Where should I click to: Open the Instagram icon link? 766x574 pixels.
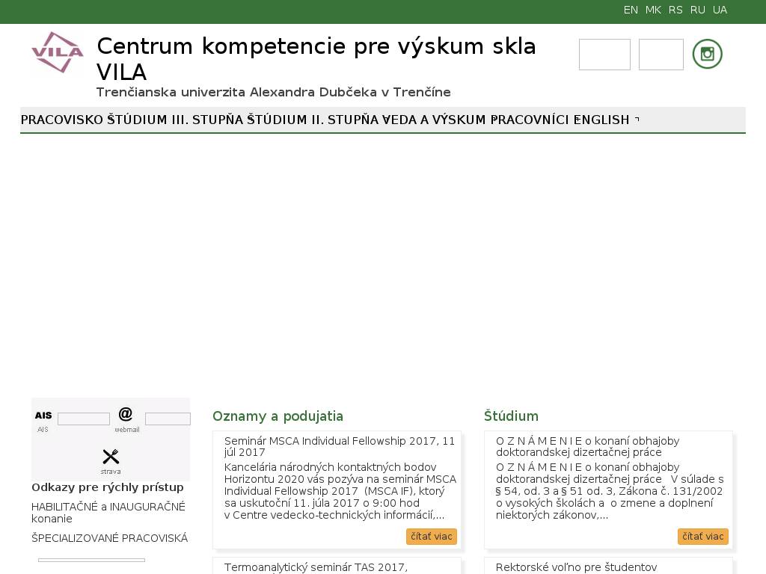pyautogui.click(x=707, y=55)
